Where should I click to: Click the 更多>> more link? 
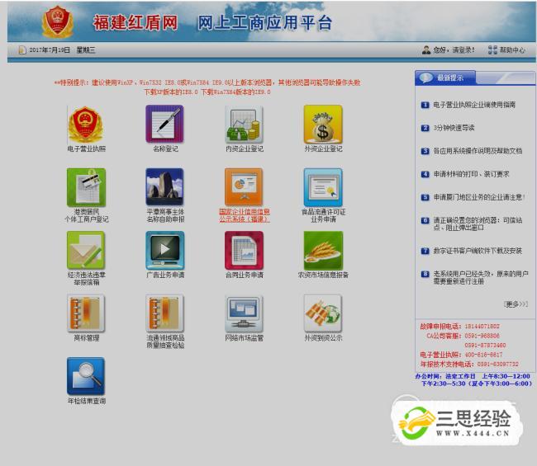[516, 304]
